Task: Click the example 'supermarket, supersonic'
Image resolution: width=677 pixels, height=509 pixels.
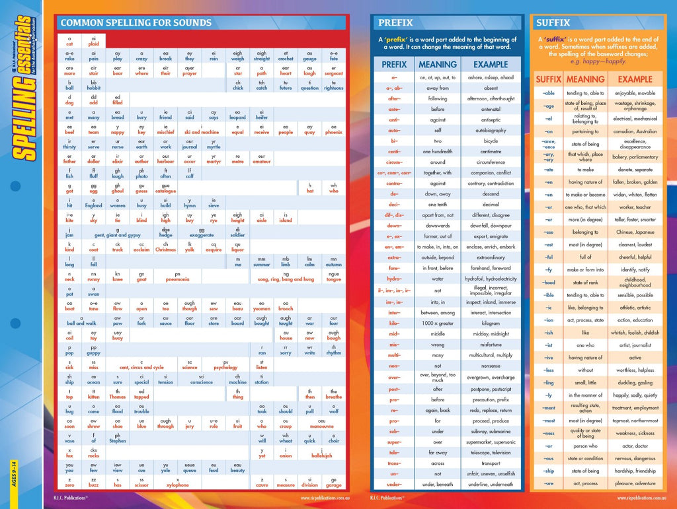Action: click(x=491, y=442)
